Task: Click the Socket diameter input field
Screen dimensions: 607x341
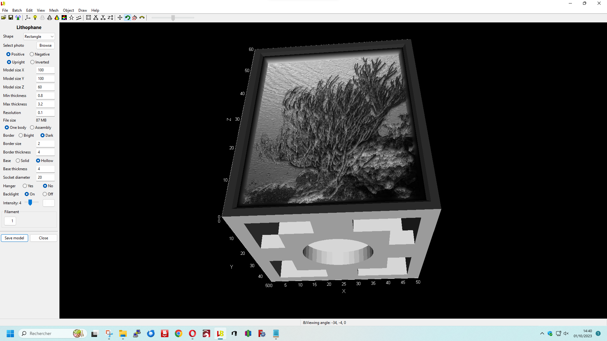Action: pos(45,177)
